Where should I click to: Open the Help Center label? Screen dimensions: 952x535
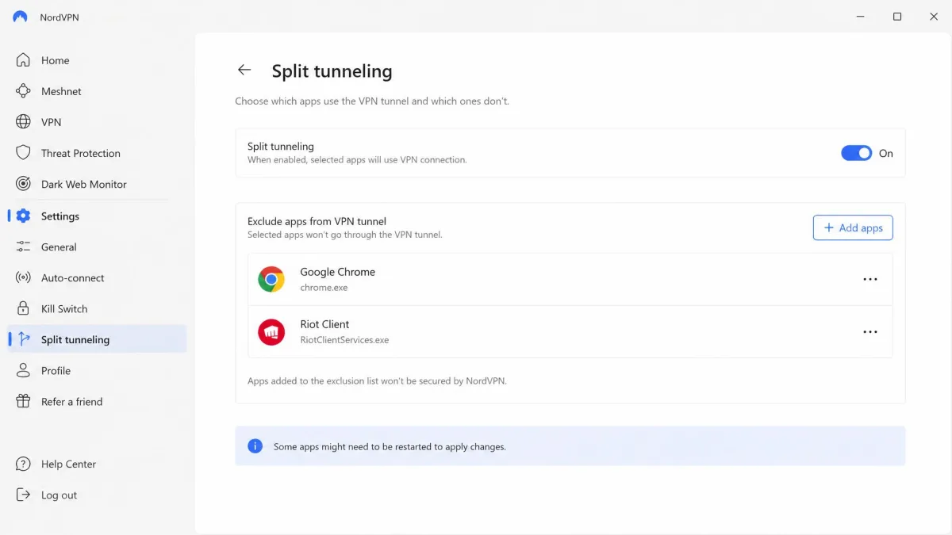click(68, 464)
